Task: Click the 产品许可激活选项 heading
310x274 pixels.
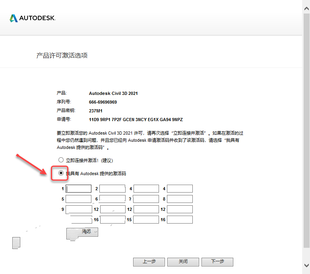Action: 62,56
